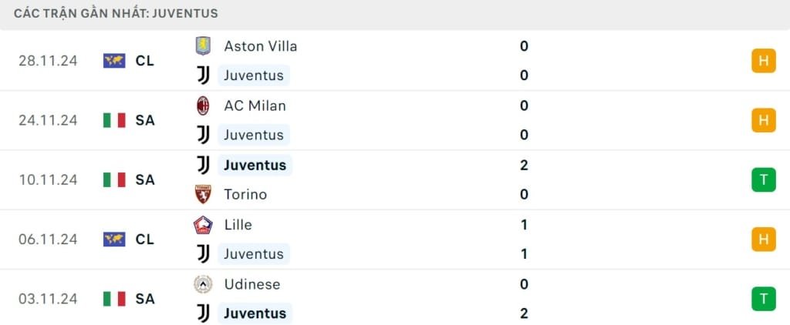Screen dimensions: 790x325
Task: Click the Lille team name
Action: coord(238,225)
